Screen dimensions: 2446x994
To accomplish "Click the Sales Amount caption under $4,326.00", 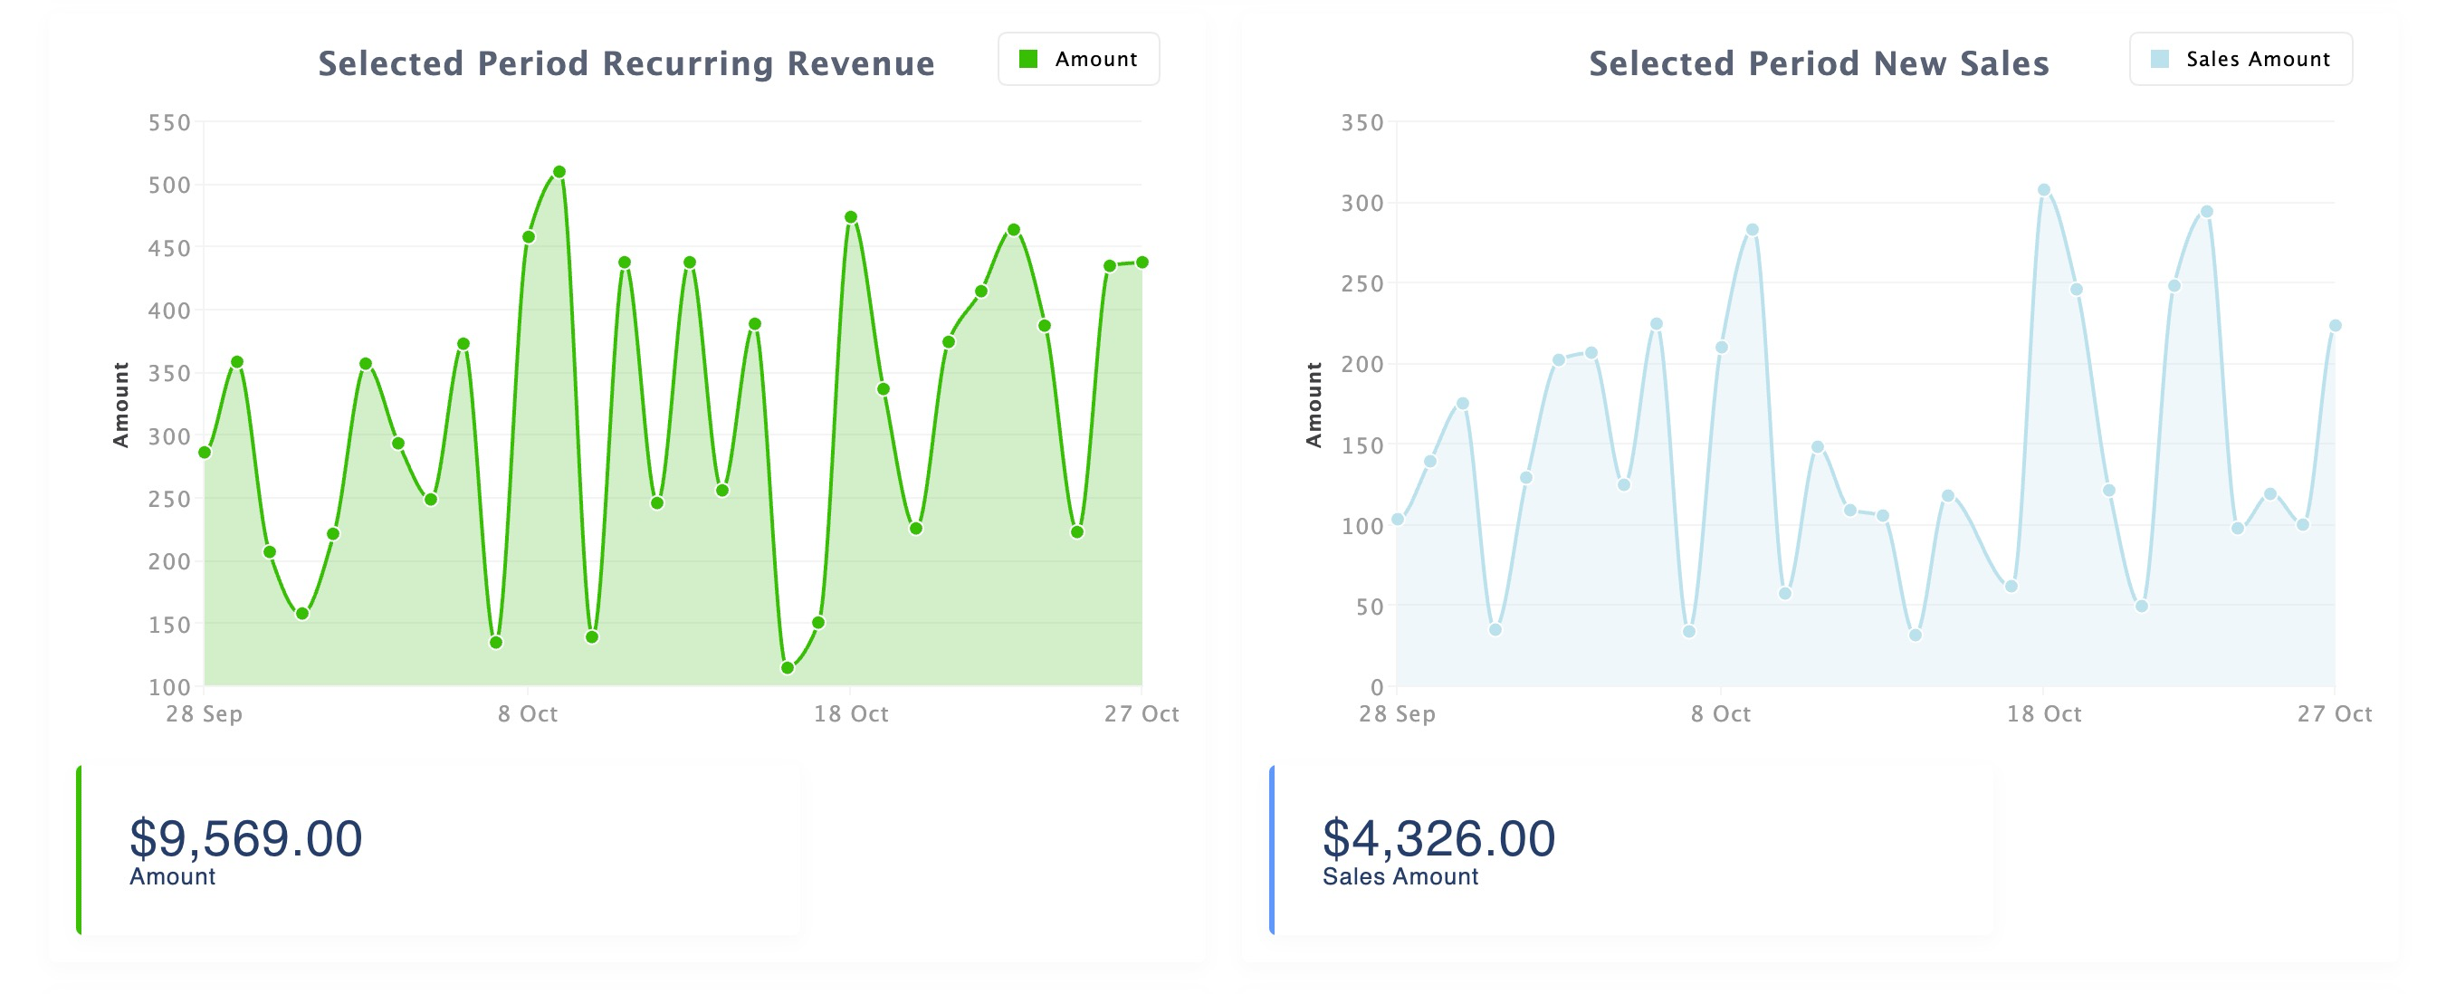I will [x=1400, y=876].
